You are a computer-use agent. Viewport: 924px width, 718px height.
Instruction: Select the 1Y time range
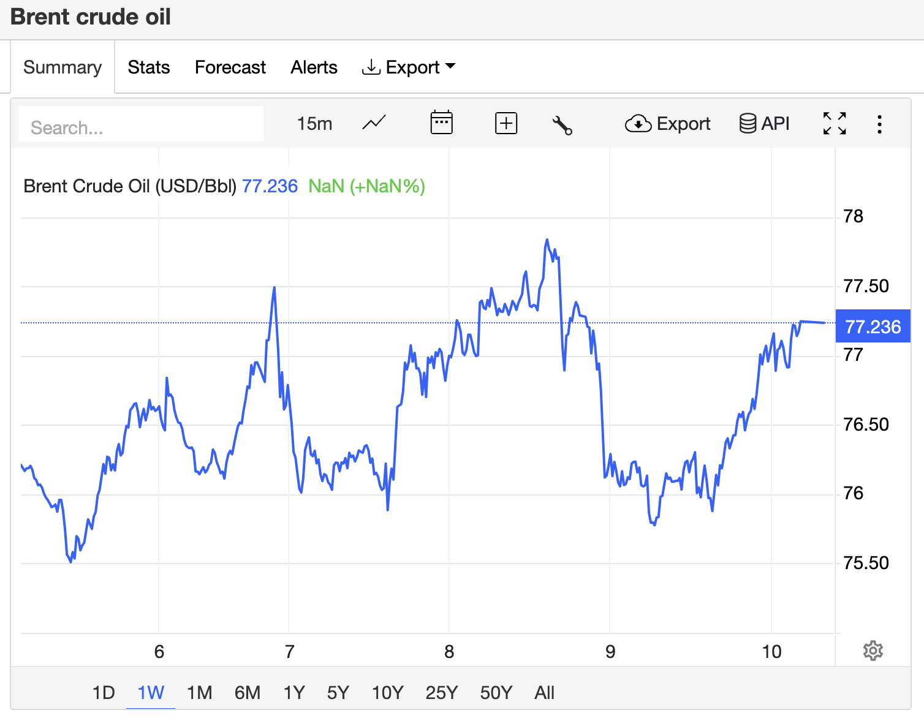(294, 692)
